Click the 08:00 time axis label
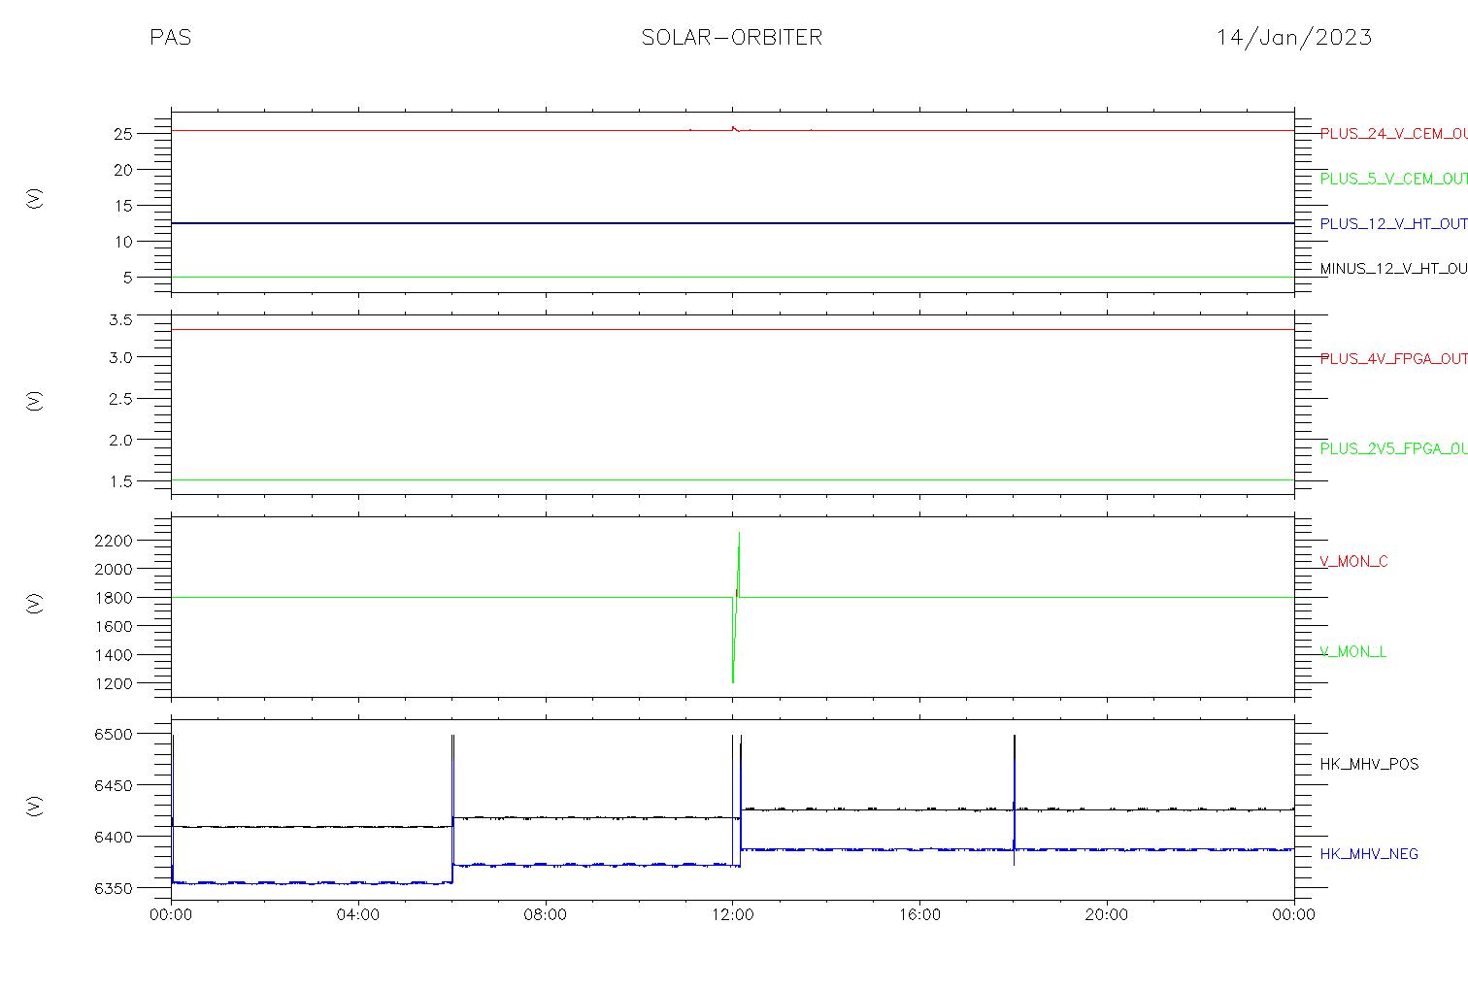Image resolution: width=1468 pixels, height=990 pixels. click(546, 914)
